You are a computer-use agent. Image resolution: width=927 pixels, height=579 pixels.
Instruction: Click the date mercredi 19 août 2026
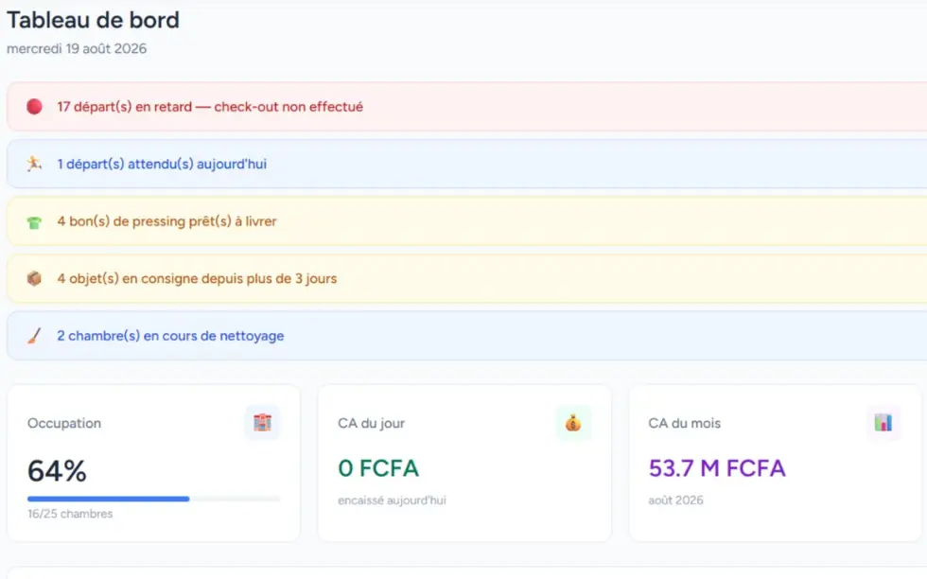(x=77, y=48)
